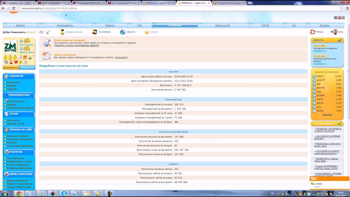Viewport: 350px width, 197px height.
Task: Click the ZM Nation avatar image
Action: (x=11, y=47)
